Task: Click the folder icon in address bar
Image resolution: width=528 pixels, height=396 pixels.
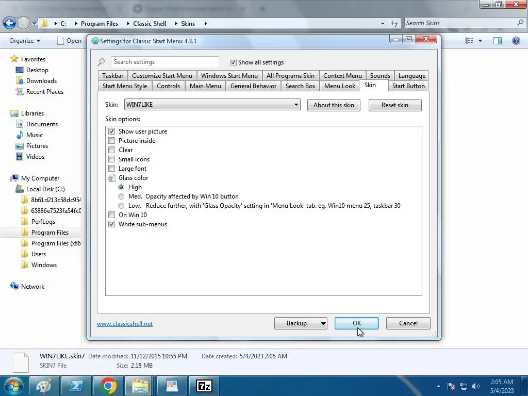Action: 44,23
